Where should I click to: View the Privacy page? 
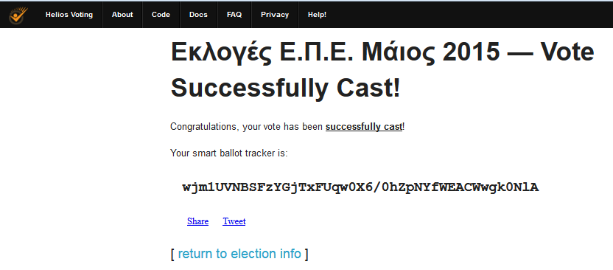point(275,15)
